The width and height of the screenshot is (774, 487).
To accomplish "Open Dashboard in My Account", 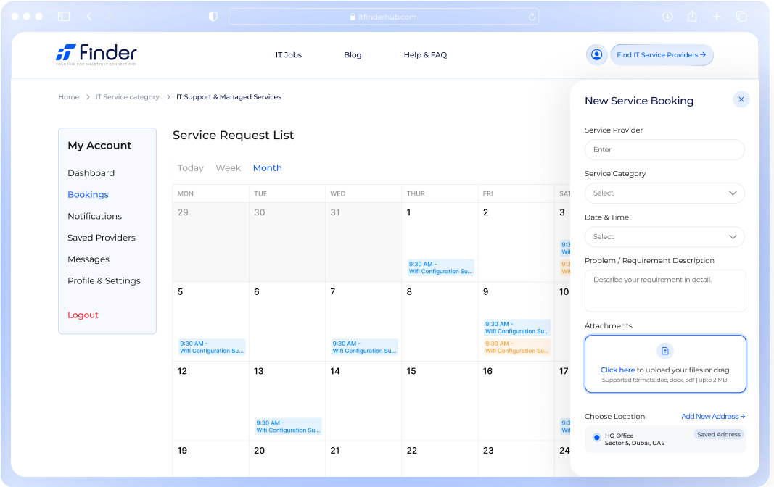I will coord(91,173).
